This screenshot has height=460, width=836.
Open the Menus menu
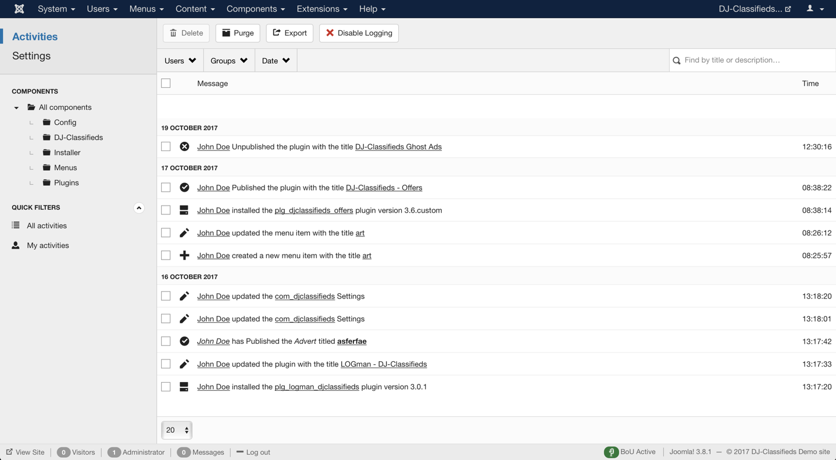pos(147,9)
